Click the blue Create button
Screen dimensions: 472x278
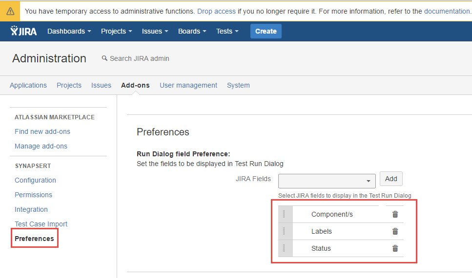tap(266, 31)
